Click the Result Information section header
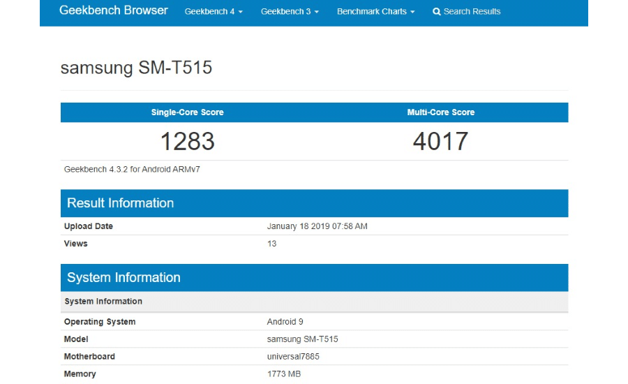The height and width of the screenshot is (384, 628). click(315, 203)
